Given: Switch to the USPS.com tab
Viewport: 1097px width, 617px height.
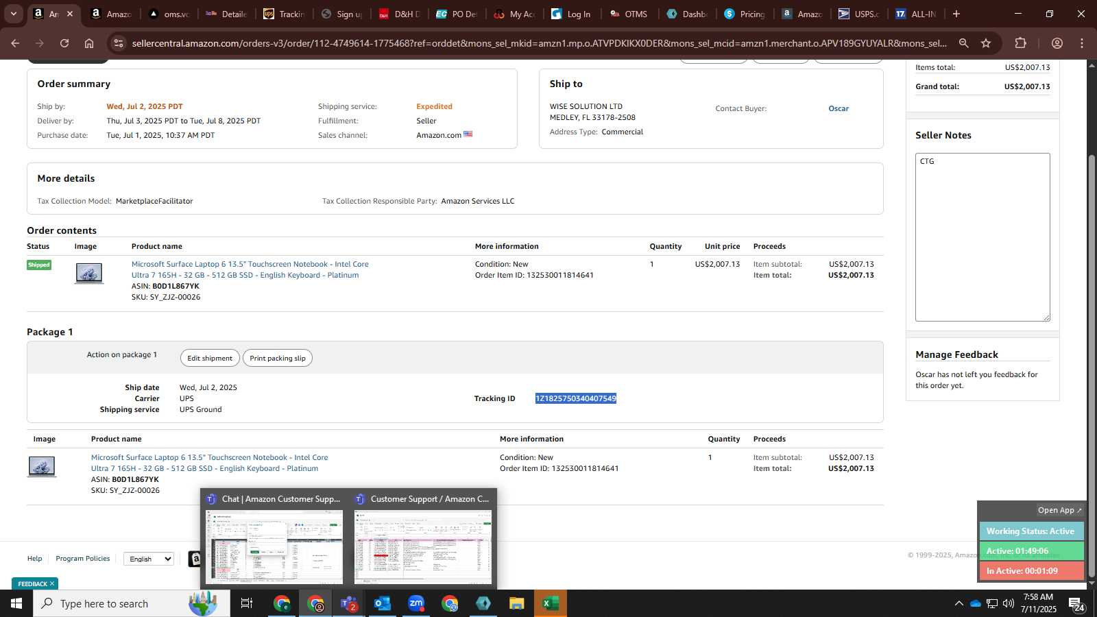Looking at the screenshot, I should pos(860,14).
